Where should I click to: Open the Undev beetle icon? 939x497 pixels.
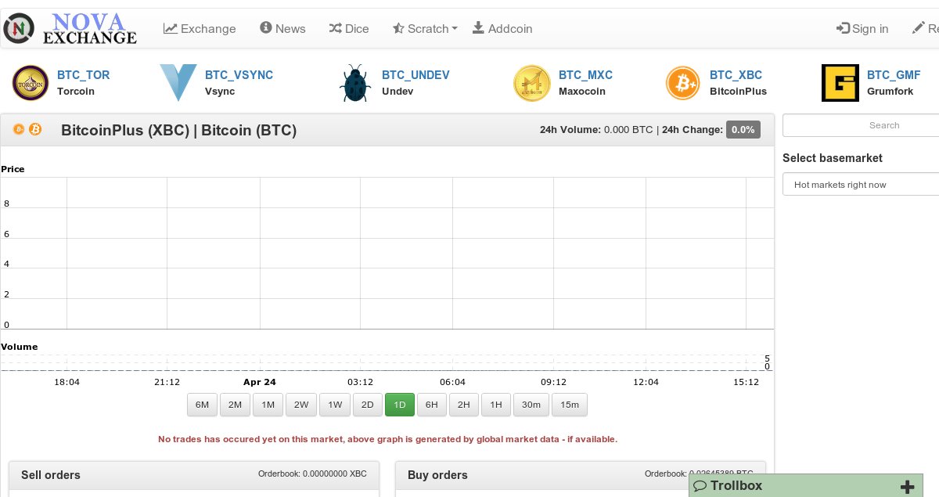355,83
